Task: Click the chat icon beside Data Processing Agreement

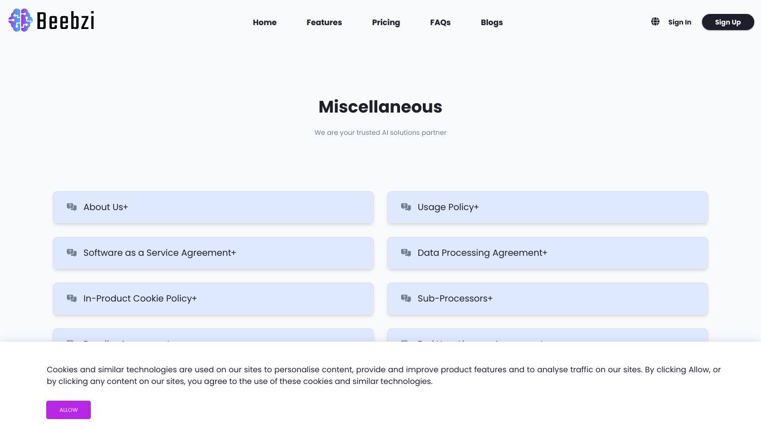Action: pos(406,252)
